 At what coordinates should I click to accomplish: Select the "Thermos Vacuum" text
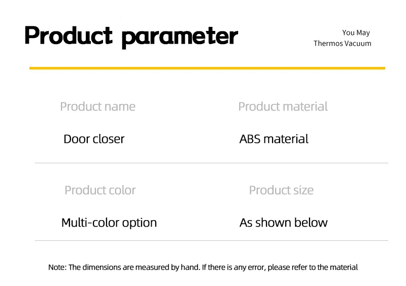(x=342, y=43)
